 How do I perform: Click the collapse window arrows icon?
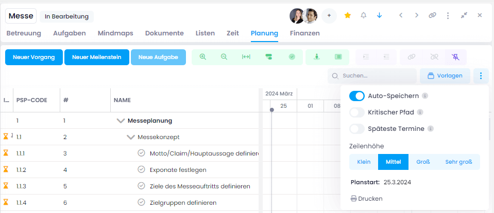click(464, 15)
